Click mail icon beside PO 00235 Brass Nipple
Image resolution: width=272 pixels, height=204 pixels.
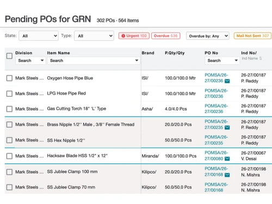click(x=227, y=128)
